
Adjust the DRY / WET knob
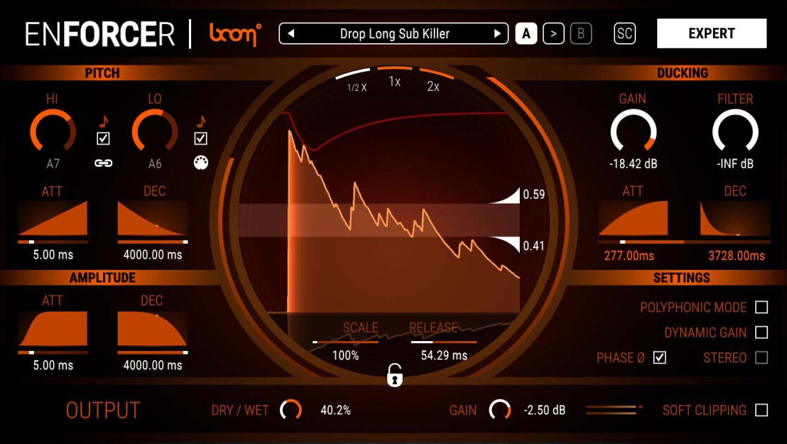tap(291, 410)
